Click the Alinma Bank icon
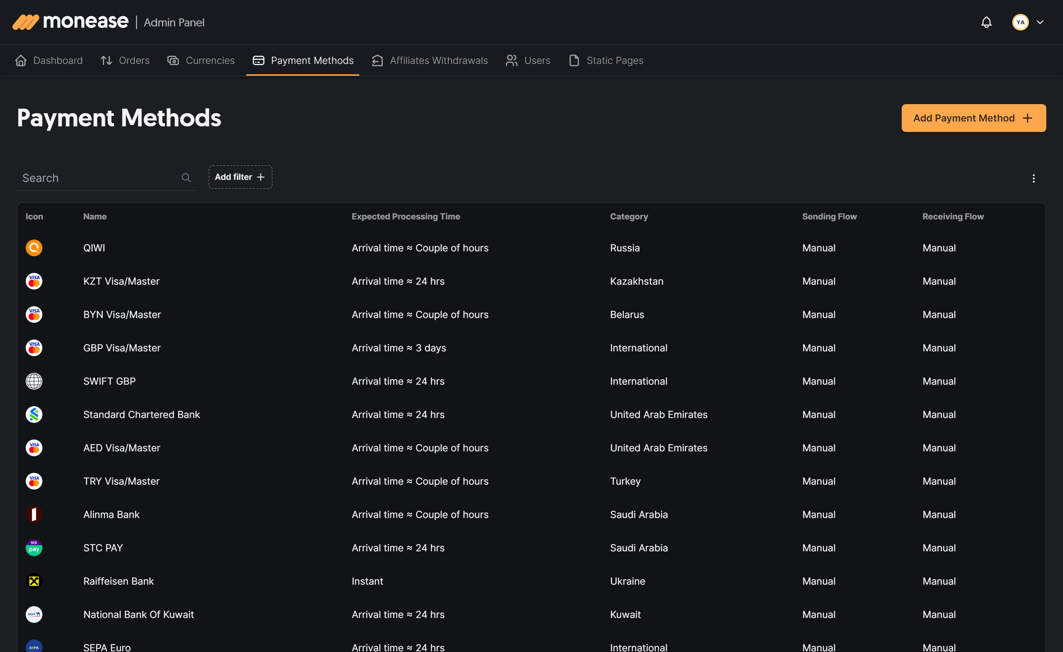Image resolution: width=1063 pixels, height=652 pixels. (34, 515)
